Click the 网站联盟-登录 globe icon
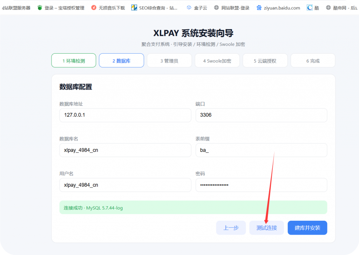This screenshot has height=255, width=359. [x=216, y=8]
